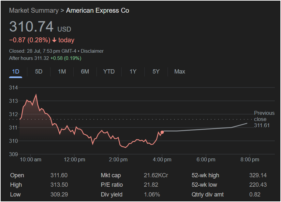Switch to the 1M time range tab
The height and width of the screenshot is (202, 281).
click(x=62, y=72)
